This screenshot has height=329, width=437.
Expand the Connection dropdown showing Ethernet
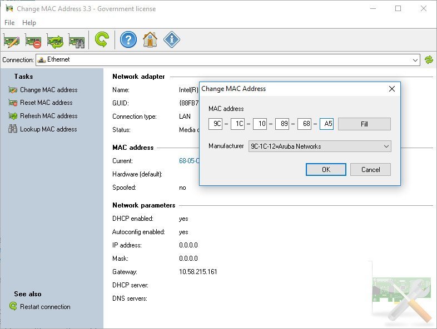[x=415, y=59]
